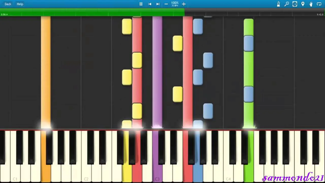Open the Help menu

point(20,4)
